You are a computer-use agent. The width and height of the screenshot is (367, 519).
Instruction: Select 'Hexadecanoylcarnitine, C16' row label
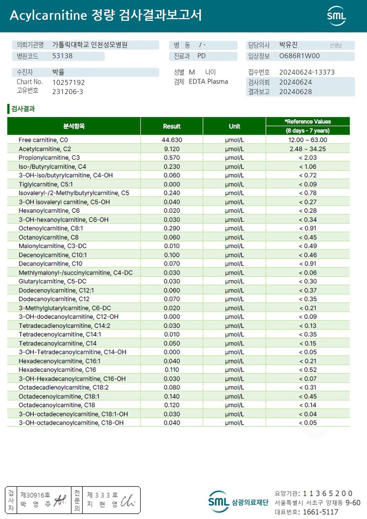coord(57,370)
